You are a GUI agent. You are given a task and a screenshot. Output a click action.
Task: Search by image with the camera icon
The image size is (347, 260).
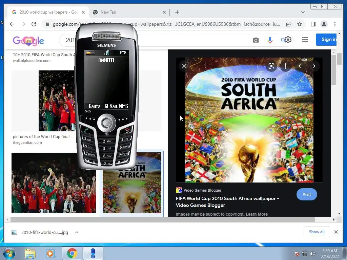(x=256, y=40)
